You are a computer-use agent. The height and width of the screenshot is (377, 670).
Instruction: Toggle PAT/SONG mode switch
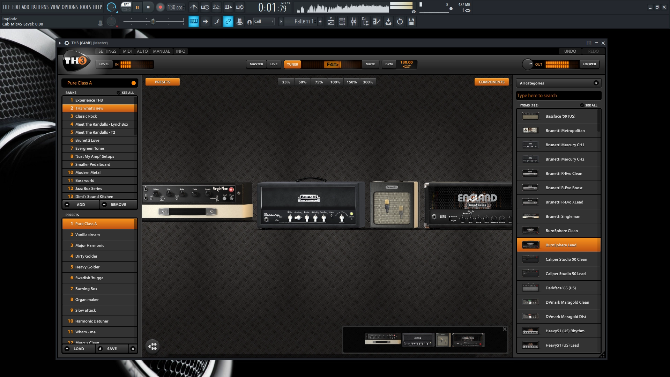coord(126,7)
